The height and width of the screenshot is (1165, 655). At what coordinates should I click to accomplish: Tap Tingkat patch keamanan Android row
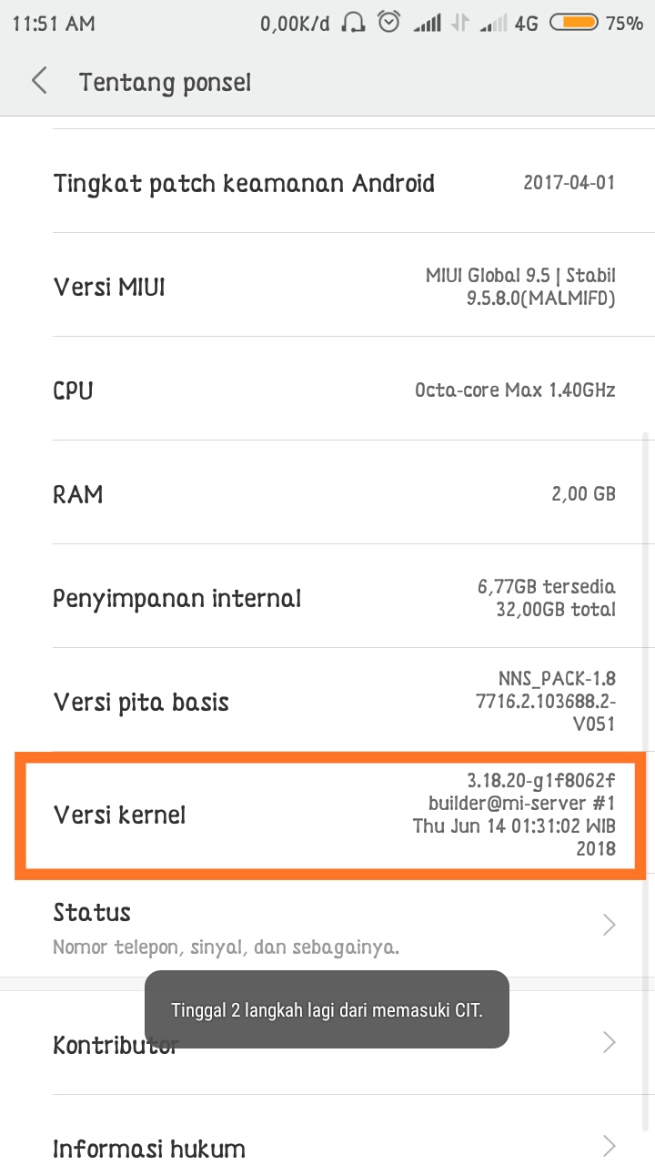pyautogui.click(x=327, y=183)
